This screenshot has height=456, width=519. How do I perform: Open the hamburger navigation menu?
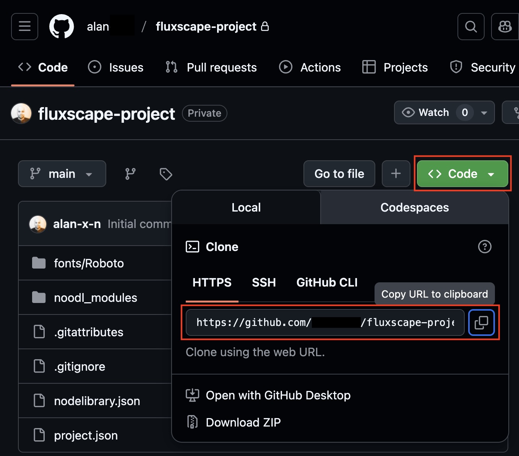pos(24,26)
